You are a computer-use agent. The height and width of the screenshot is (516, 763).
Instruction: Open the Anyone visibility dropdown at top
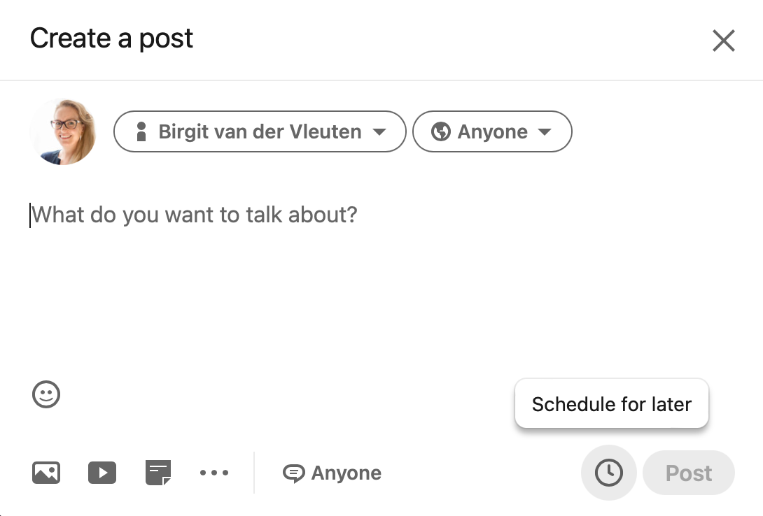pyautogui.click(x=492, y=131)
